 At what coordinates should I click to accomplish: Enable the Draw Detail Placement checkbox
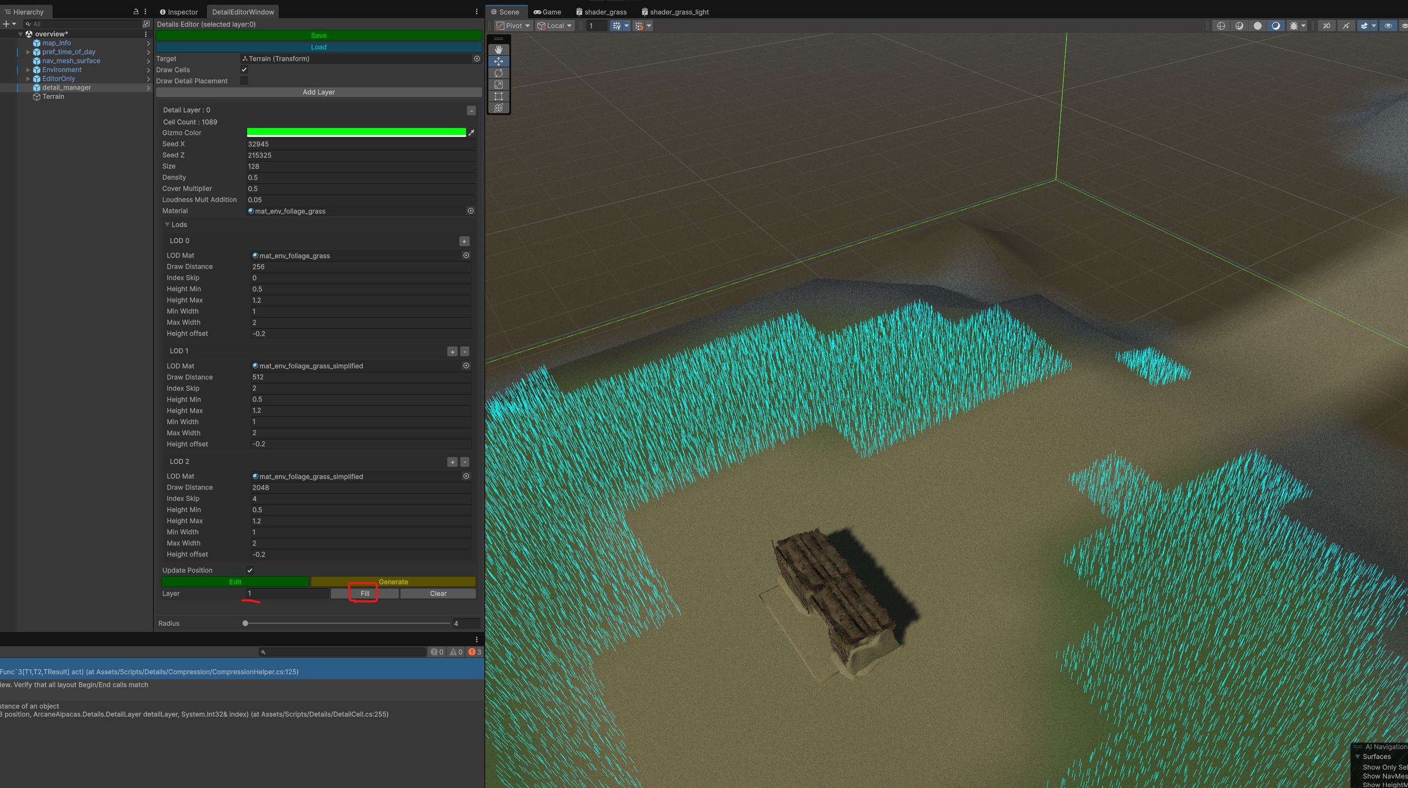[x=244, y=81]
